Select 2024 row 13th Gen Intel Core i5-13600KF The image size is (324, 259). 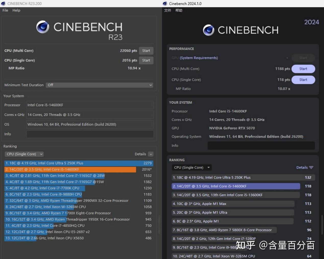243,195
